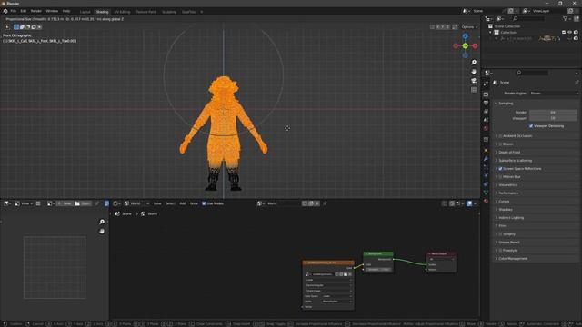The width and height of the screenshot is (582, 327).
Task: Toggle the Viewport Denoising checkbox
Action: (531, 126)
